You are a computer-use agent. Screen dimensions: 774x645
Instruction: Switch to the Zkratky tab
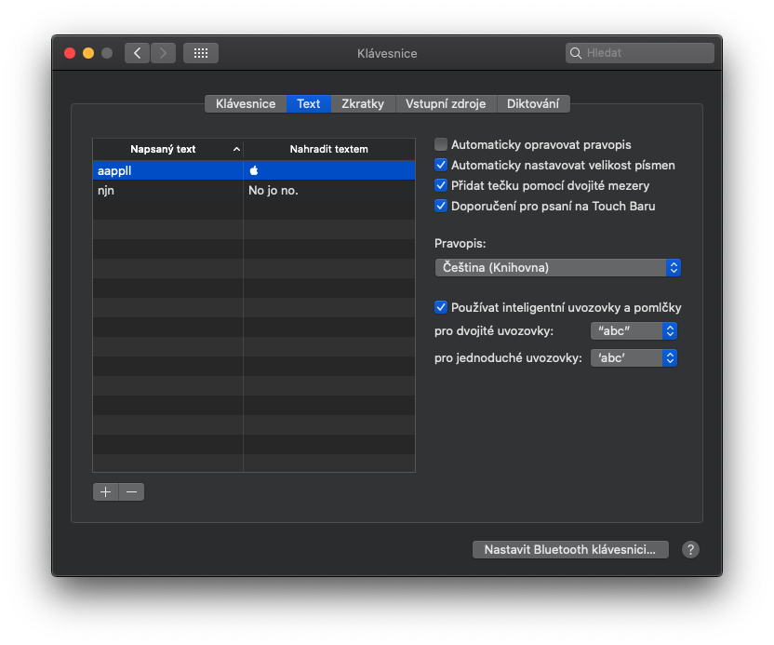click(x=363, y=103)
